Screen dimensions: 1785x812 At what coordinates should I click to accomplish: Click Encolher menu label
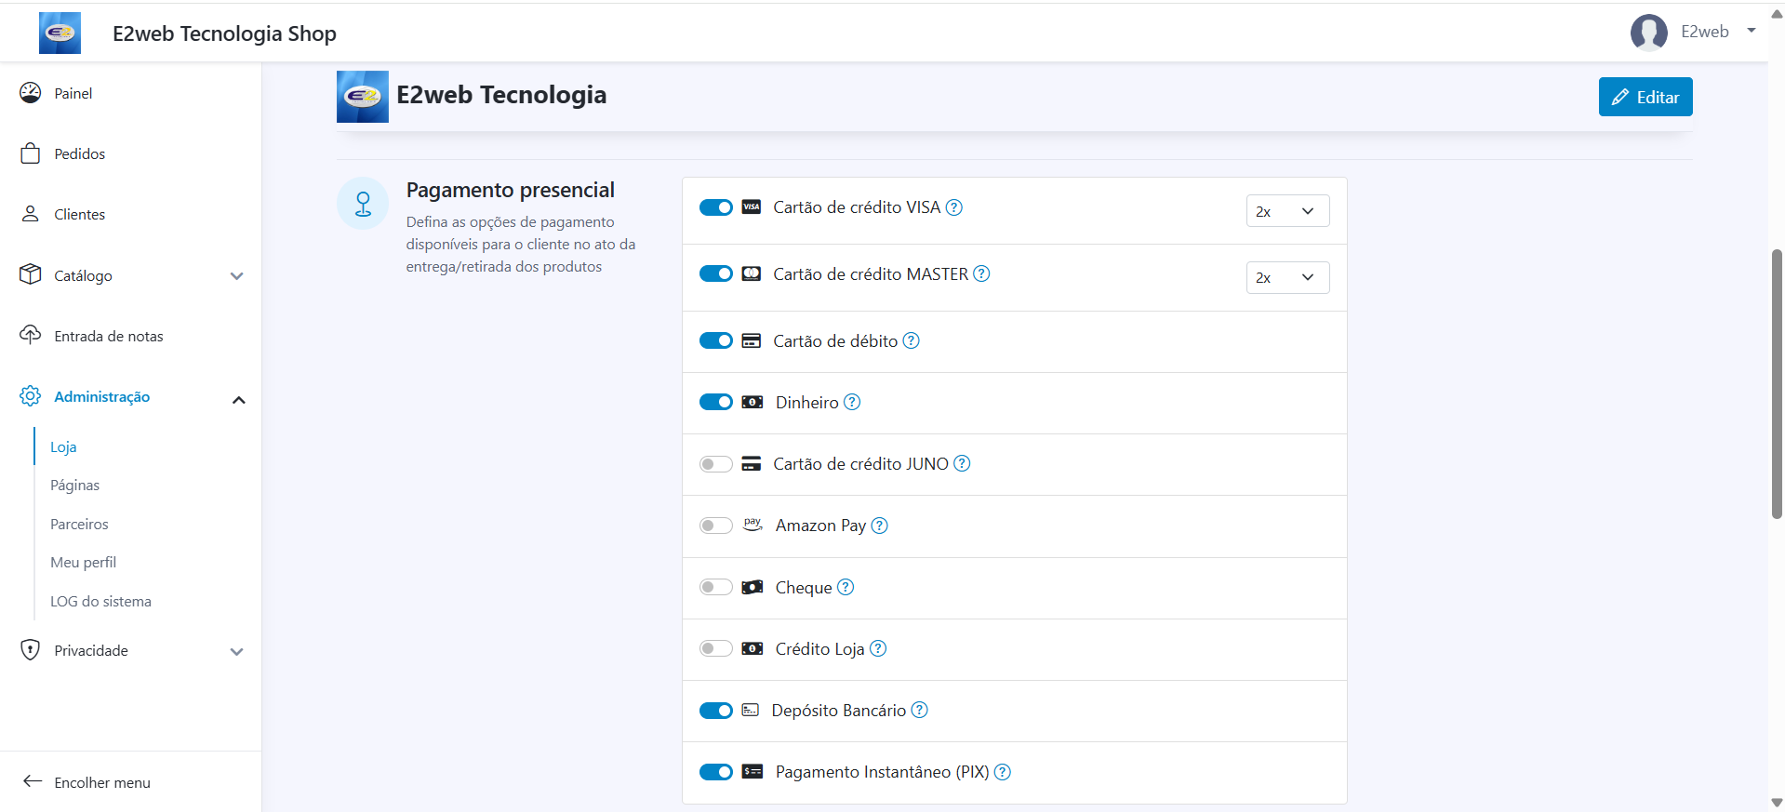(x=102, y=782)
